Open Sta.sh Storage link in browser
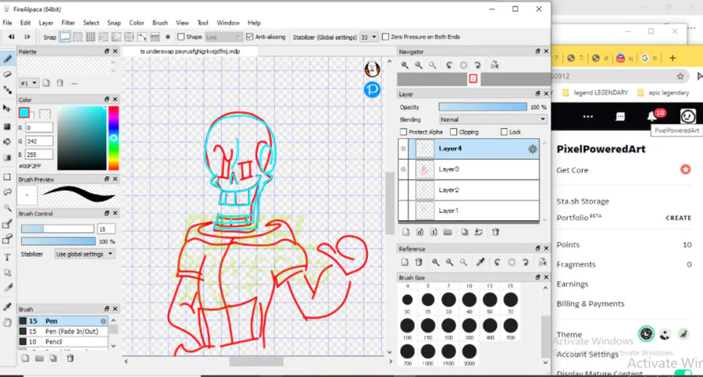Image resolution: width=703 pixels, height=377 pixels. pos(583,201)
